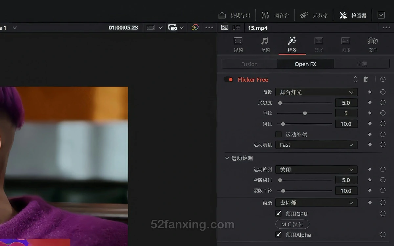The image size is (394, 246).
Task: Delete the Flicker Free effect with trash icon
Action: click(x=366, y=79)
